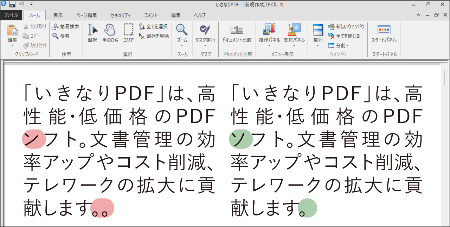Minimize the inner document window
This screenshot has height=227, width=450.
point(427,15)
